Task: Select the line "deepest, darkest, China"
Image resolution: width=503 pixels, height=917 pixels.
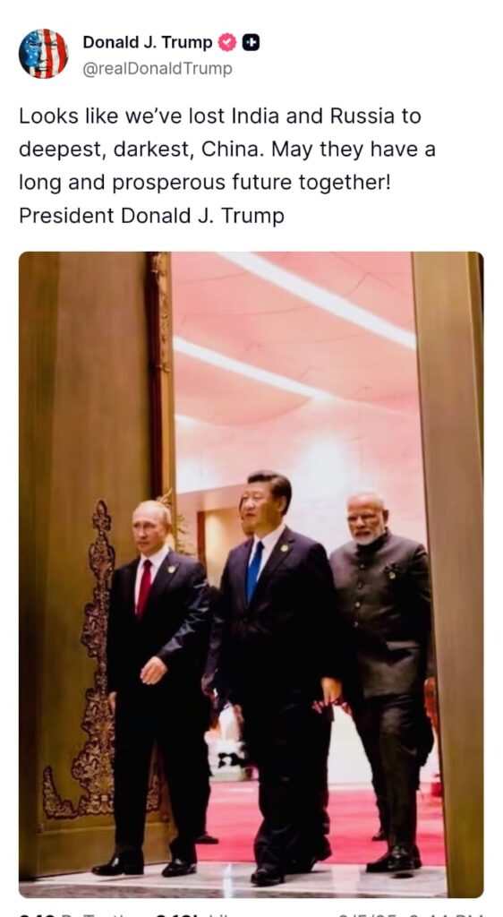Action: pyautogui.click(x=227, y=150)
